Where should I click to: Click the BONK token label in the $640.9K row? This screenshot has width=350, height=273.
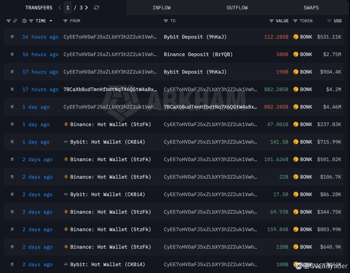[306, 247]
